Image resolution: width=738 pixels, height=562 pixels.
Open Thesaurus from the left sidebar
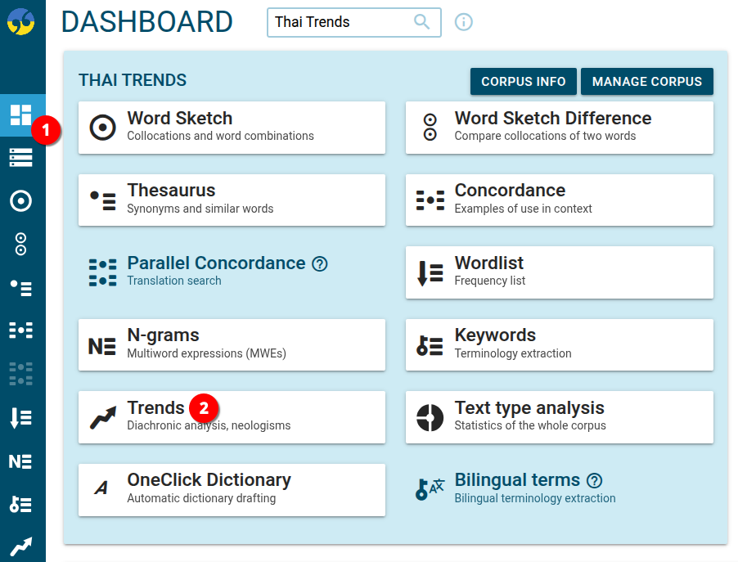[x=20, y=287]
